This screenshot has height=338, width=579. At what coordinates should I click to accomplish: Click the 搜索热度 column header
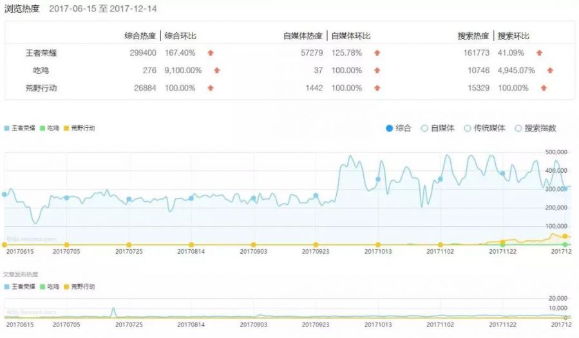tap(474, 36)
